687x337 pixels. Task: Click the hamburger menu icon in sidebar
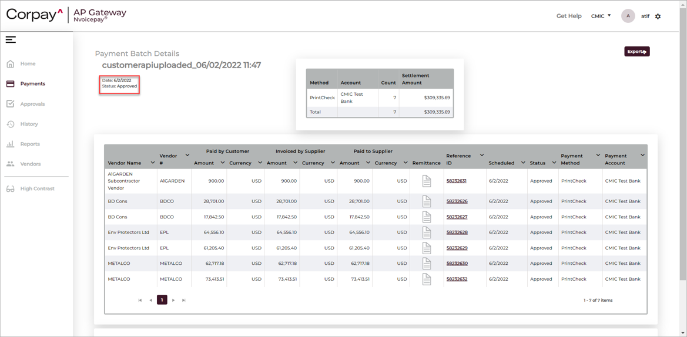tap(11, 40)
